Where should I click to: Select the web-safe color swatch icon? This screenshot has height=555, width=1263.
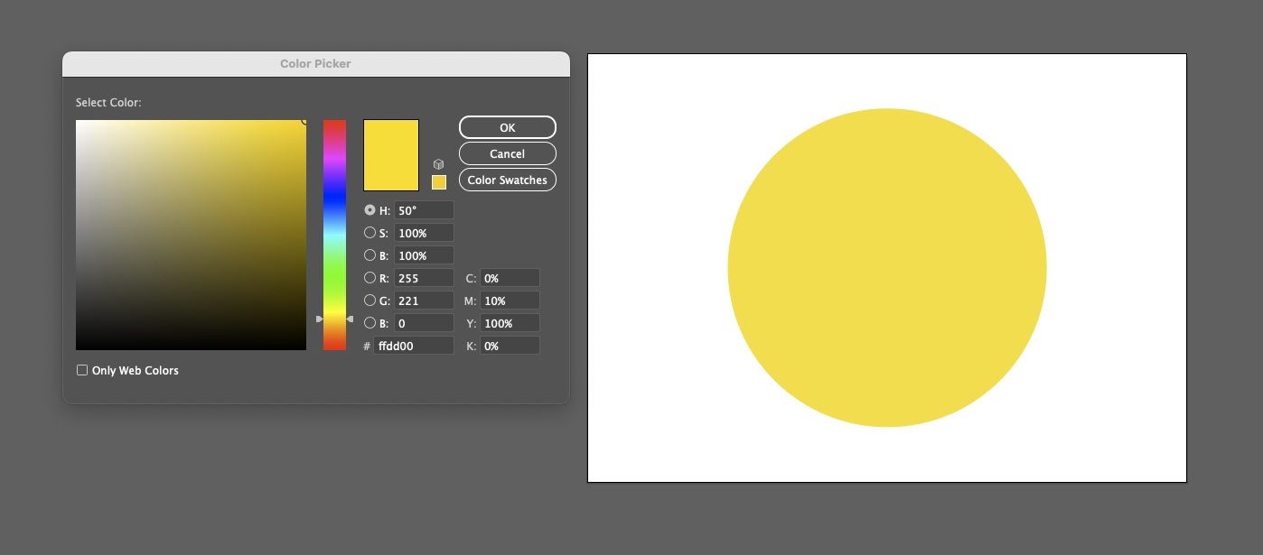click(439, 181)
